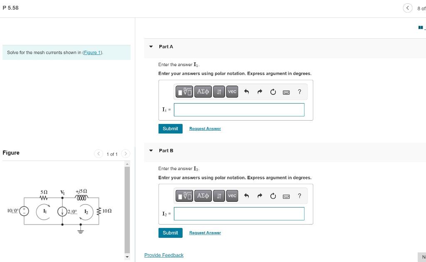The height and width of the screenshot is (262, 426).
Task: Submit the answer for Part A
Action: click(170, 129)
